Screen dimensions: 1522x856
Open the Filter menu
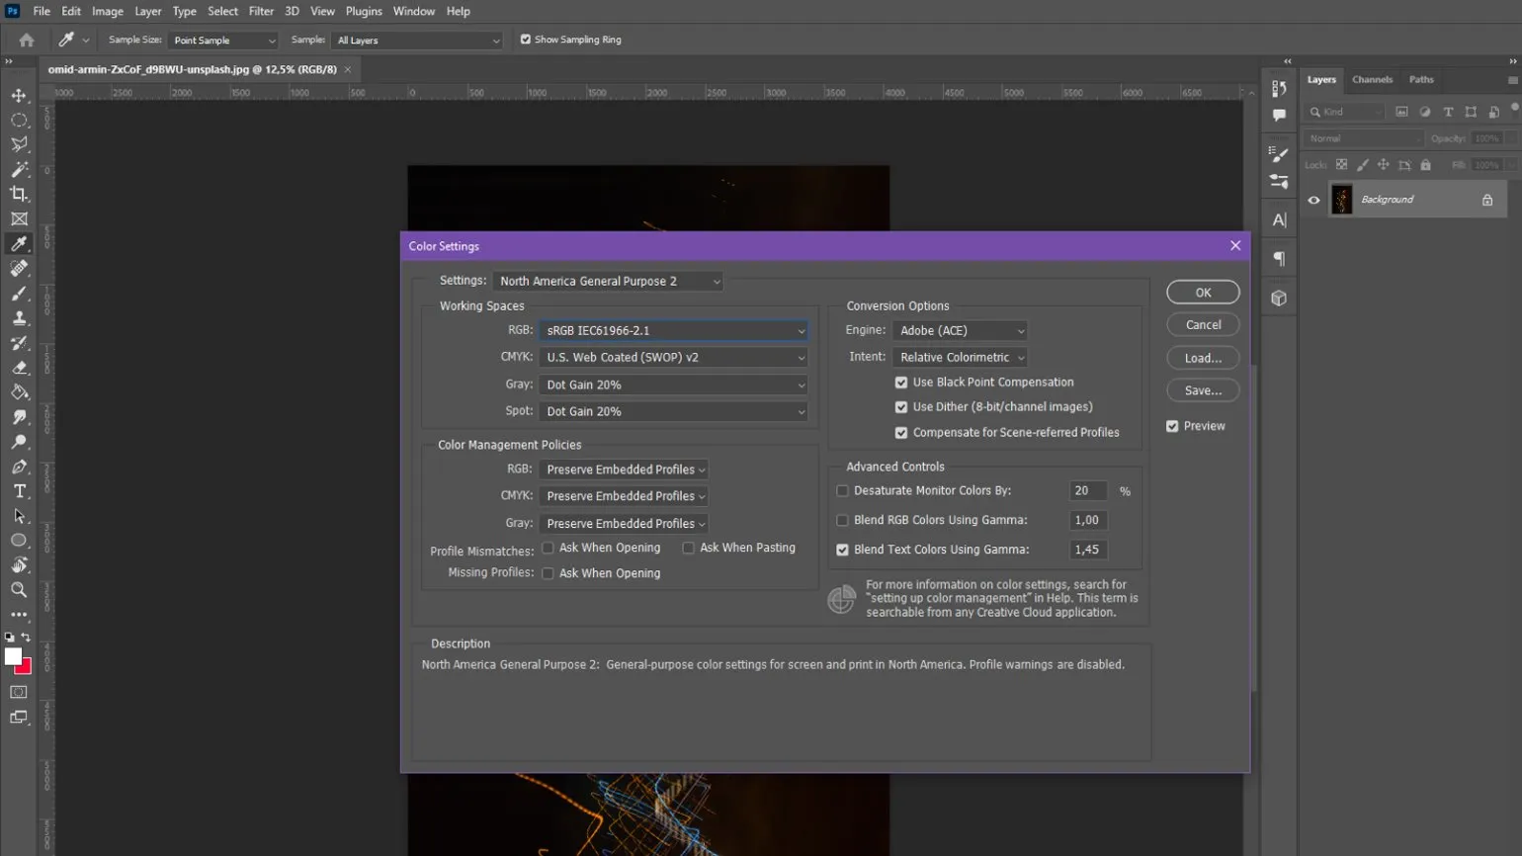[261, 11]
